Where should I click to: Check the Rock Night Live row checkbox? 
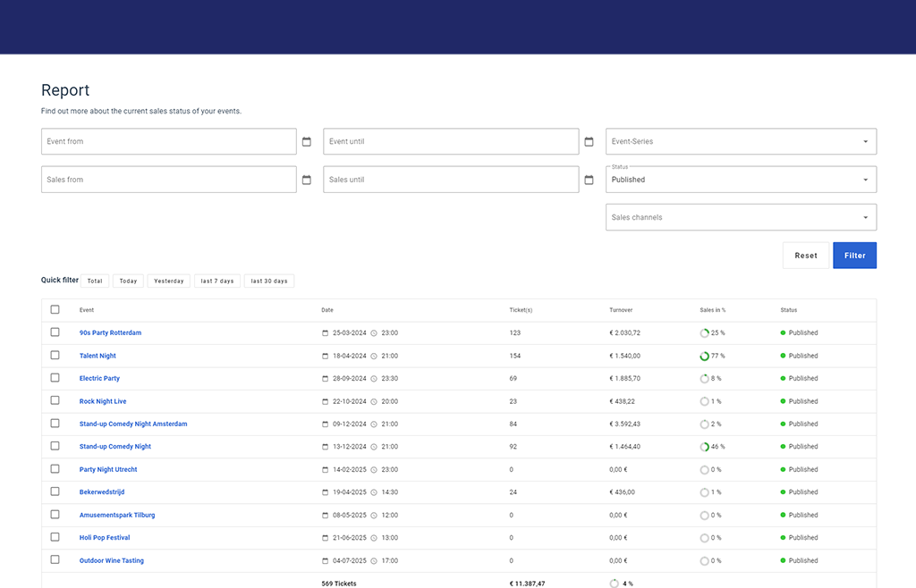pyautogui.click(x=55, y=401)
